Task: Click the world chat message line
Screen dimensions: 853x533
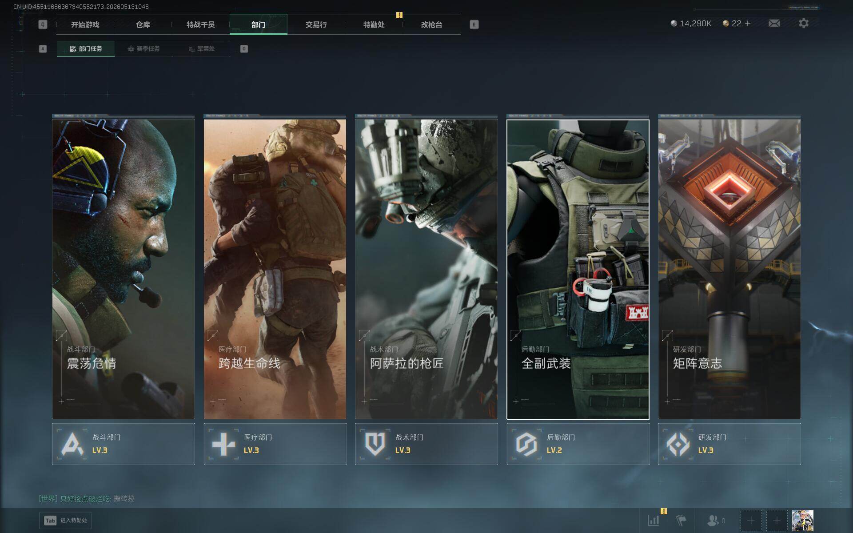Action: coord(87,499)
